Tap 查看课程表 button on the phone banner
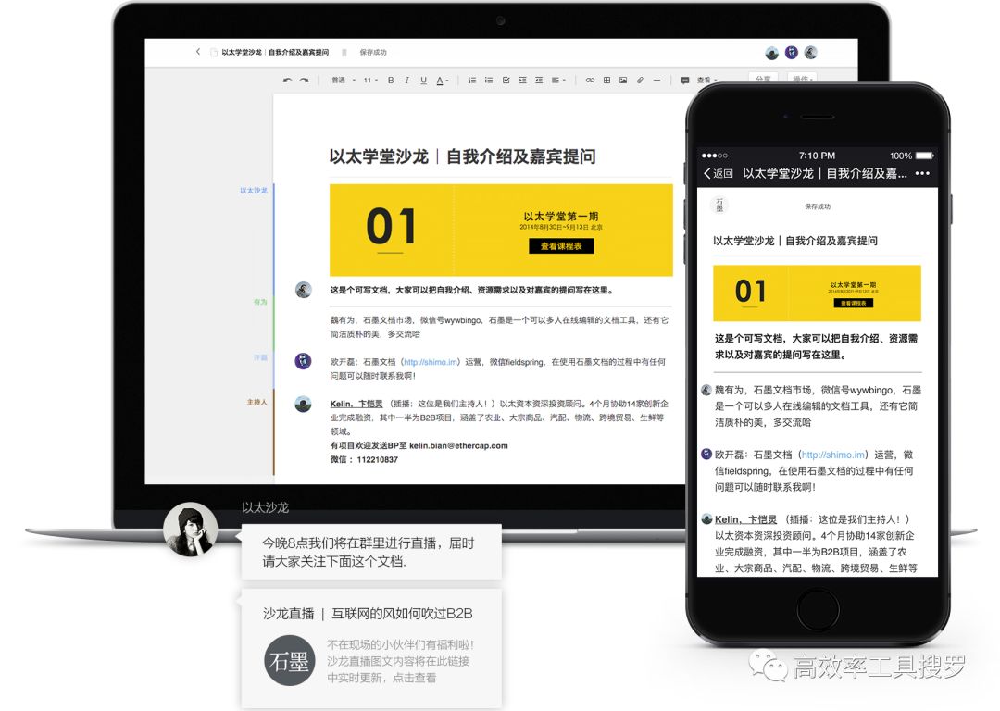The width and height of the screenshot is (1000, 711). click(854, 303)
